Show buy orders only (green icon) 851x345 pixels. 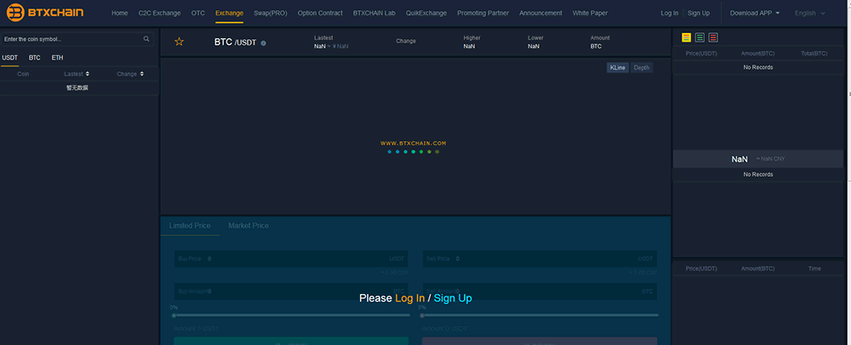[700, 37]
